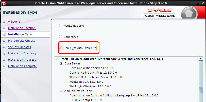This screenshot has width=206, height=102.
Task: Open the Installation Location step
Action: (22, 28)
